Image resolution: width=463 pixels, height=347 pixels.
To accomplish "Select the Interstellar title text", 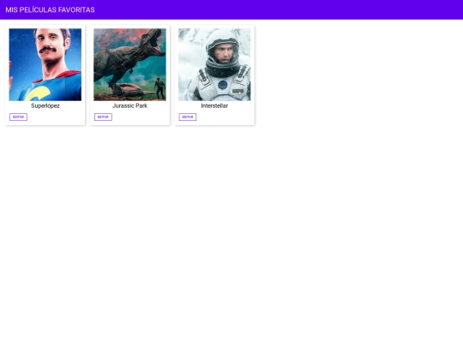I will (x=214, y=105).
